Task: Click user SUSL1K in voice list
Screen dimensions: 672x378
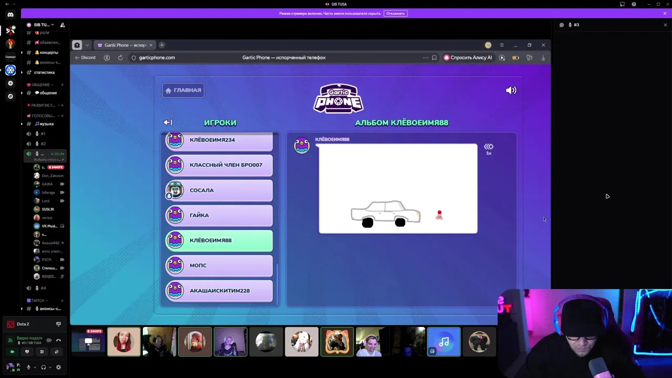Action: point(48,209)
